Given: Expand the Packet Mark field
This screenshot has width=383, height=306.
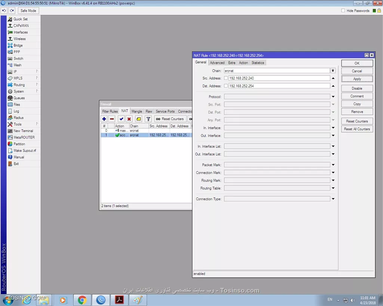Looking at the screenshot, I should (333, 165).
